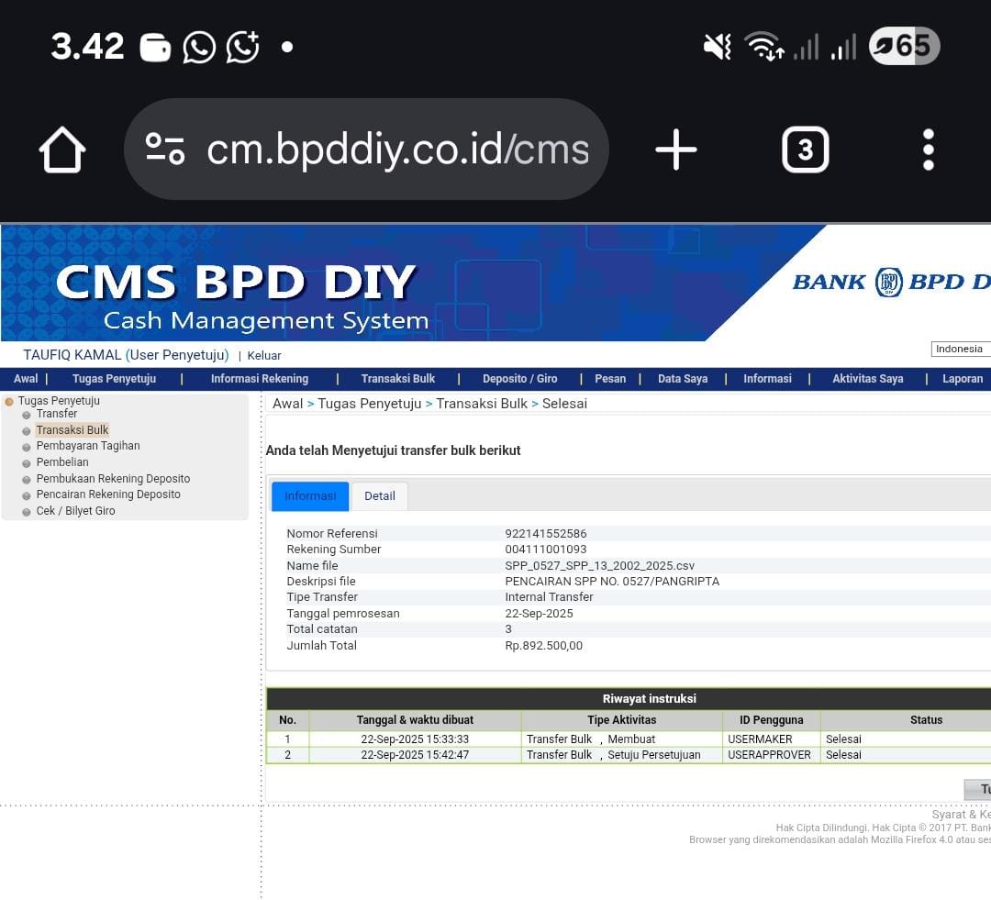Tap the browser home icon
This screenshot has height=900, width=991.
click(62, 150)
